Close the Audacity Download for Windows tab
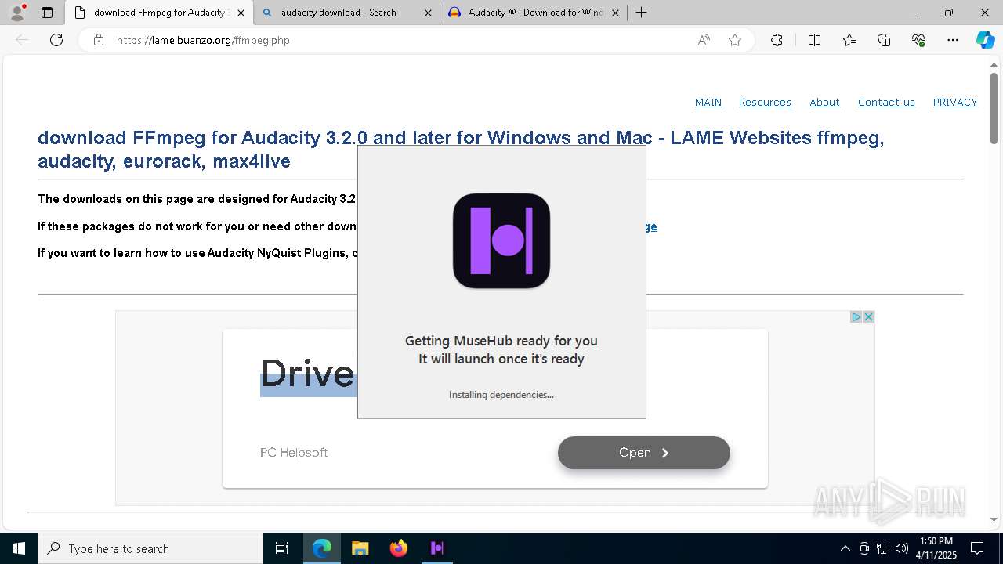The width and height of the screenshot is (1003, 564). coord(615,13)
